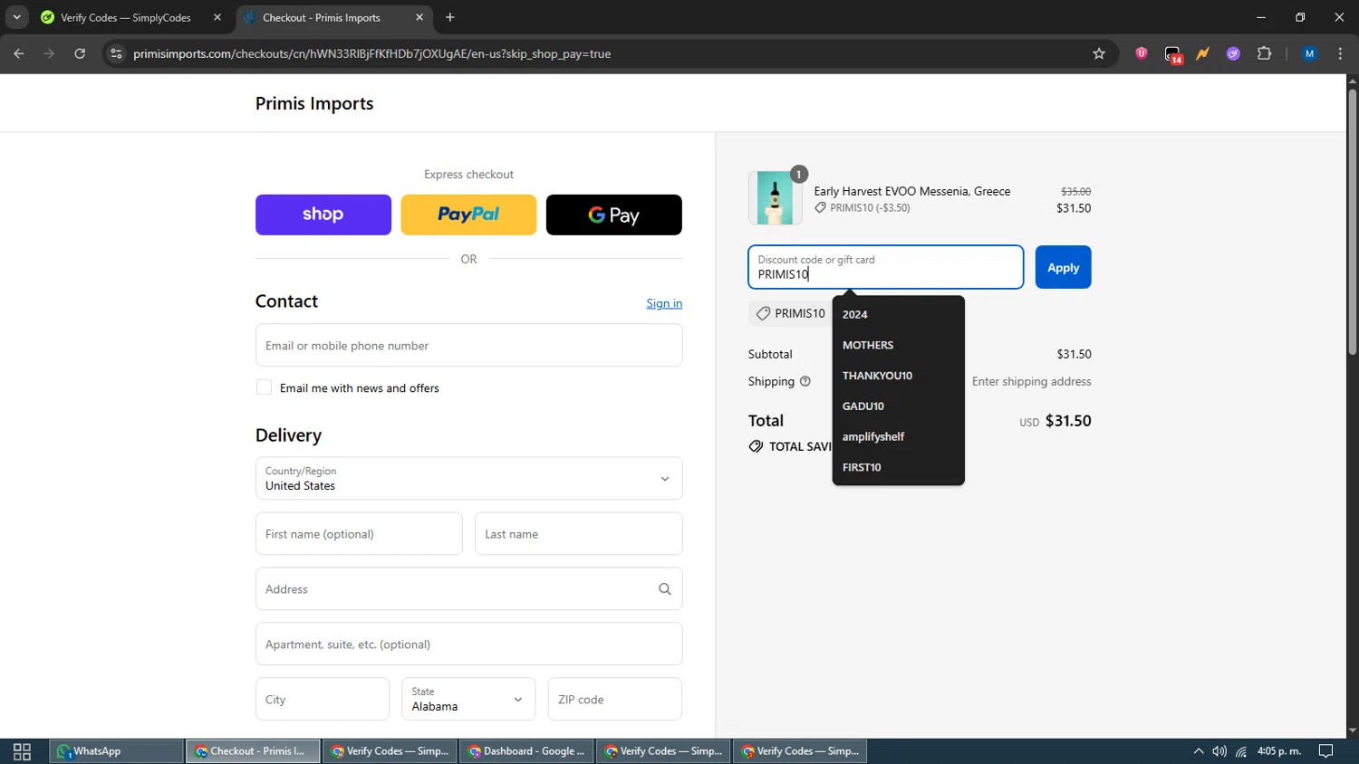Viewport: 1359px width, 764px height.
Task: Open the Chrome profile avatar M
Action: (1309, 53)
